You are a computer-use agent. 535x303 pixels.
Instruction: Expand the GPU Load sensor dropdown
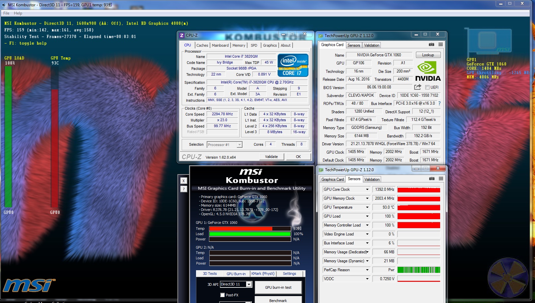(367, 216)
